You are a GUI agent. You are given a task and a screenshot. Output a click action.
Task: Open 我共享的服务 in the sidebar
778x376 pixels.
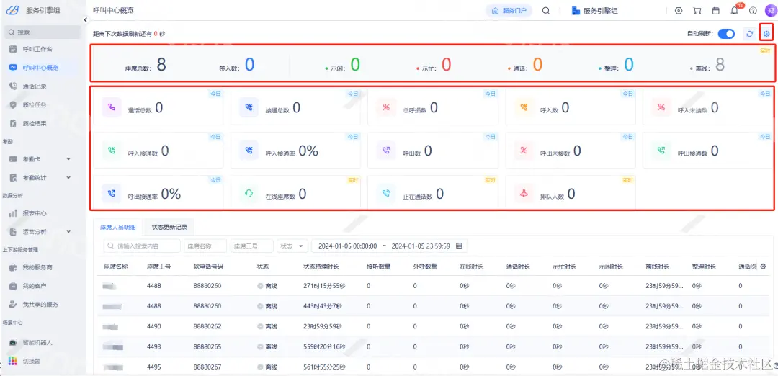point(40,304)
